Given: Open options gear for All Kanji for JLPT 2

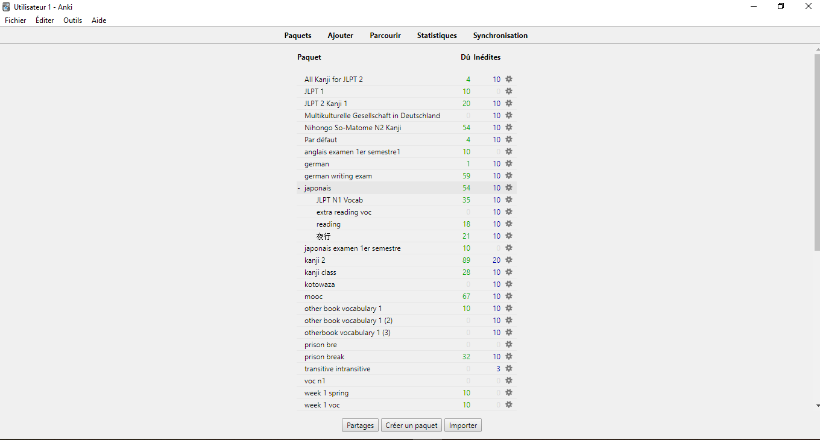Looking at the screenshot, I should click(509, 79).
